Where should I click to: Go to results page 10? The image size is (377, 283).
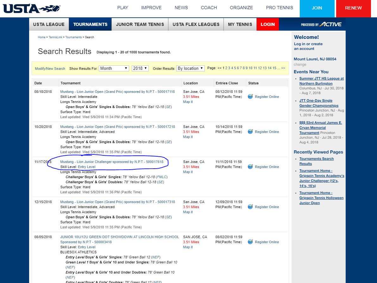pyautogui.click(x=250, y=68)
